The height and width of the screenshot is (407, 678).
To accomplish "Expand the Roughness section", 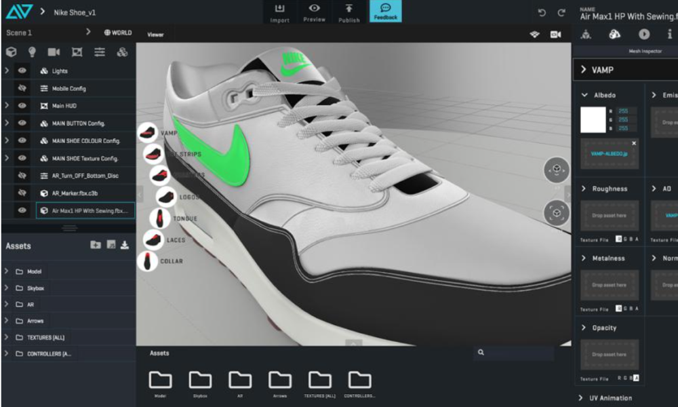I will pyautogui.click(x=584, y=188).
